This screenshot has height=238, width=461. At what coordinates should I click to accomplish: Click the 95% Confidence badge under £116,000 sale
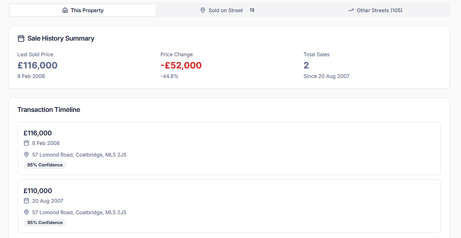[x=45, y=165]
